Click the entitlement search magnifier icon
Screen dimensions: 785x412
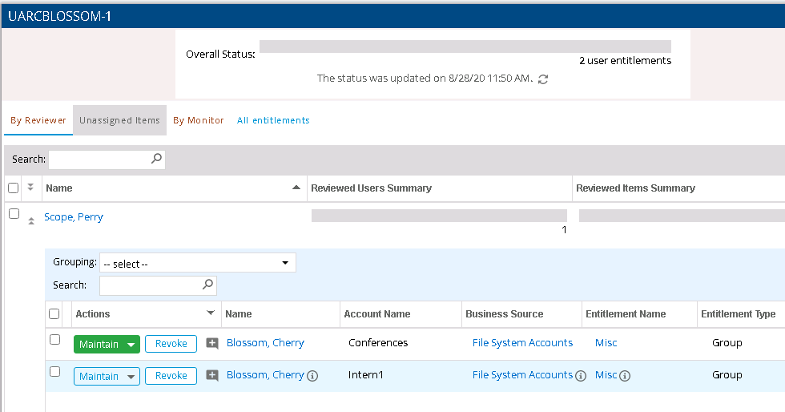(207, 285)
